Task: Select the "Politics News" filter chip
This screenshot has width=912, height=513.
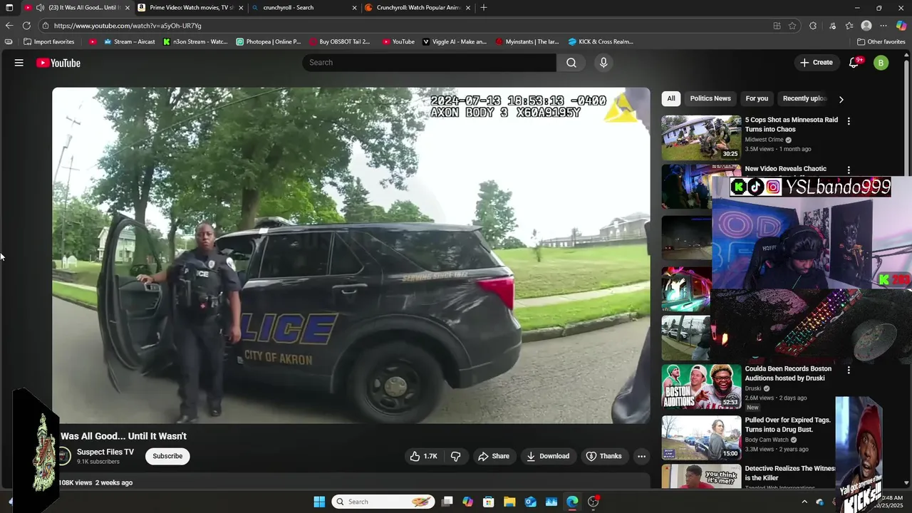Action: tap(710, 98)
